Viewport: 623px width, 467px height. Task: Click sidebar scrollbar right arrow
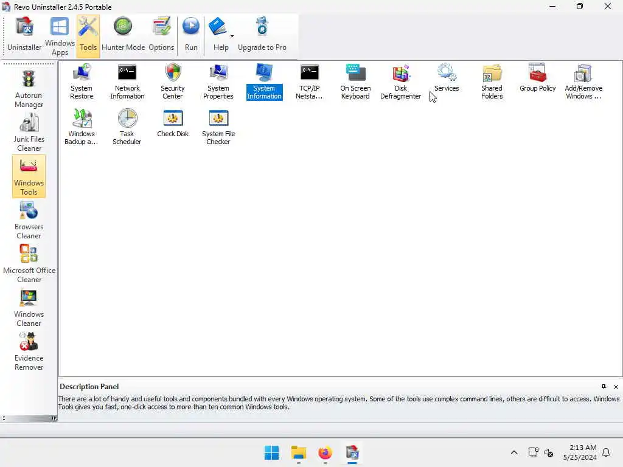54,418
